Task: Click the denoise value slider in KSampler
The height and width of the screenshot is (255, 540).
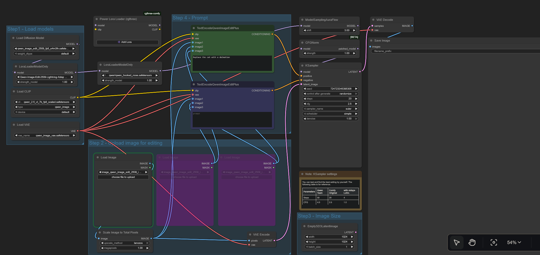Action: click(330, 119)
